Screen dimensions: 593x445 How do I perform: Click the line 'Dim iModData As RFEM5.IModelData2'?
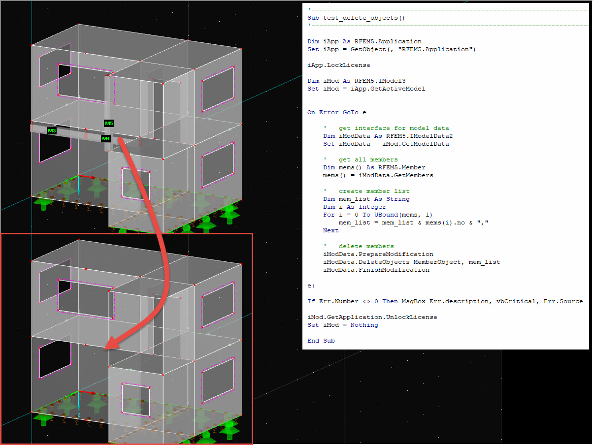coord(388,136)
